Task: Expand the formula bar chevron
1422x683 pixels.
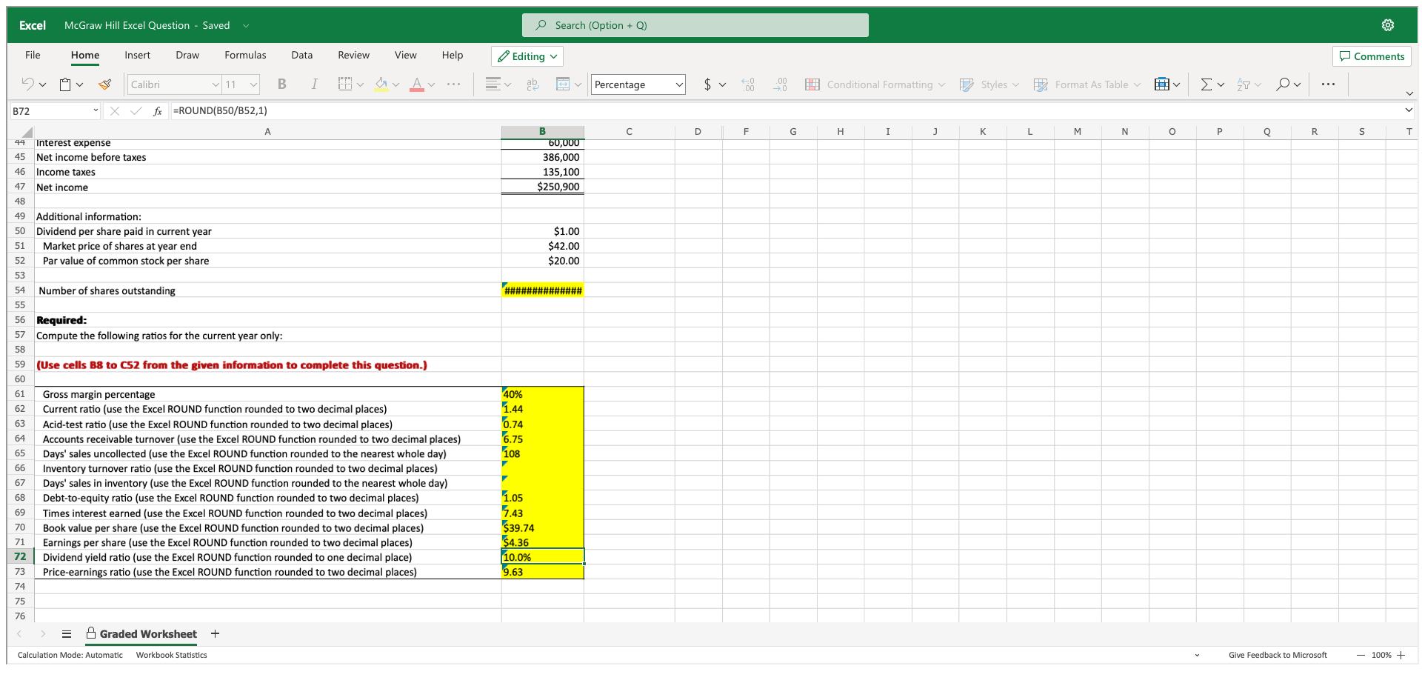Action: pos(1409,110)
